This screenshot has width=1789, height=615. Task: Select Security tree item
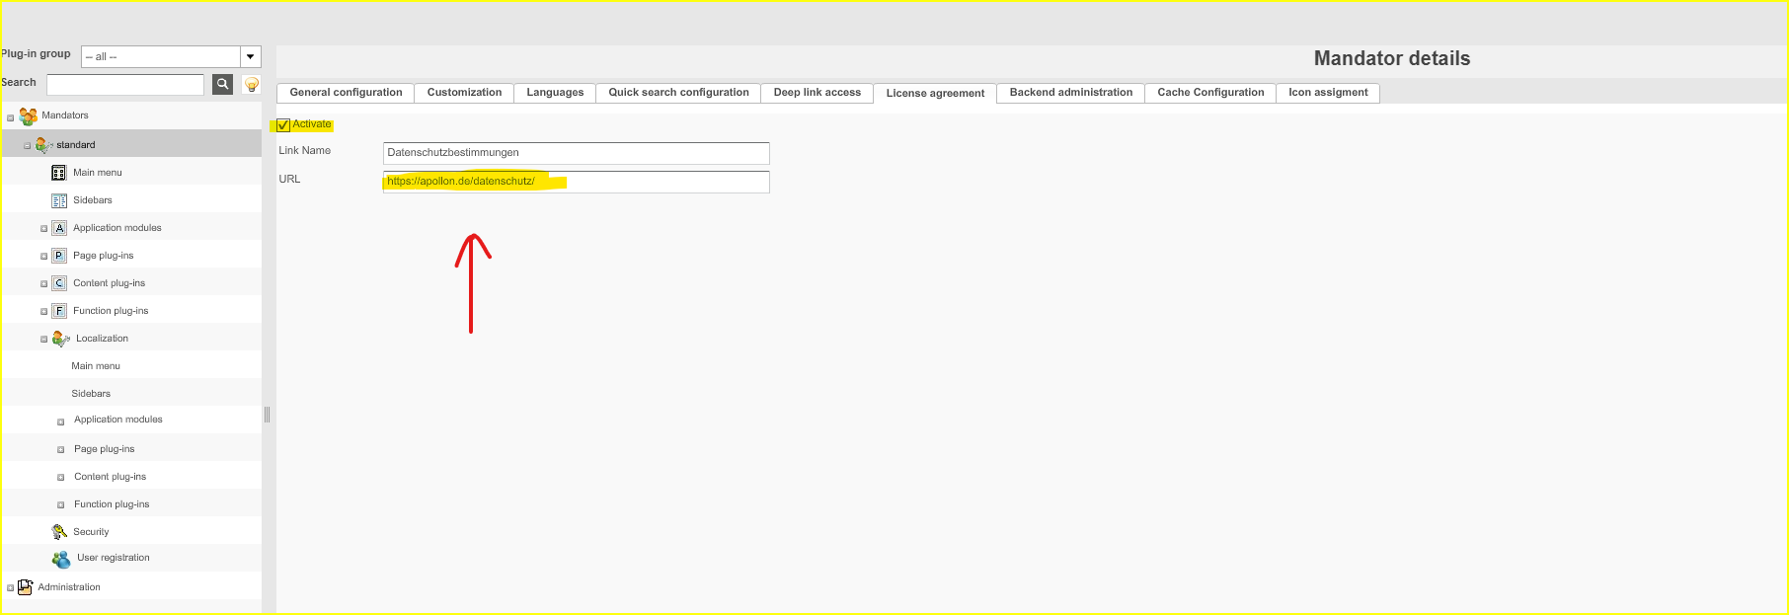click(x=91, y=532)
